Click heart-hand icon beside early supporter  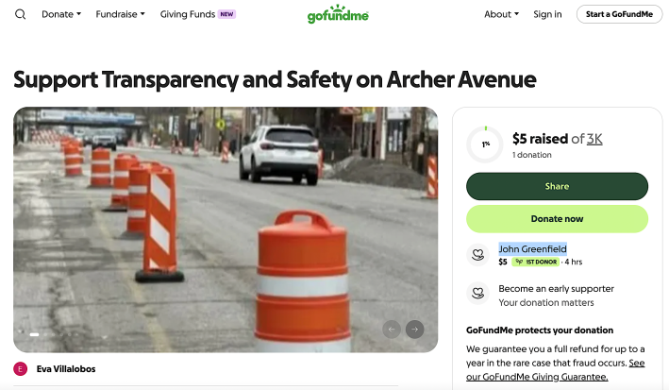point(477,293)
